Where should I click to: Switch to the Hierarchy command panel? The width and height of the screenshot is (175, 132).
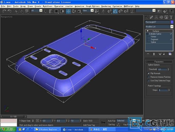click(x=156, y=17)
